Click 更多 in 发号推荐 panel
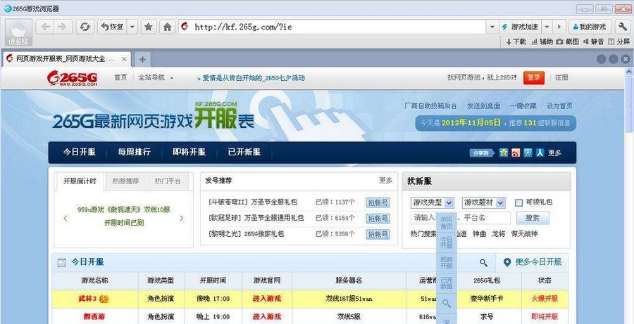This screenshot has height=324, width=634. 385,181
